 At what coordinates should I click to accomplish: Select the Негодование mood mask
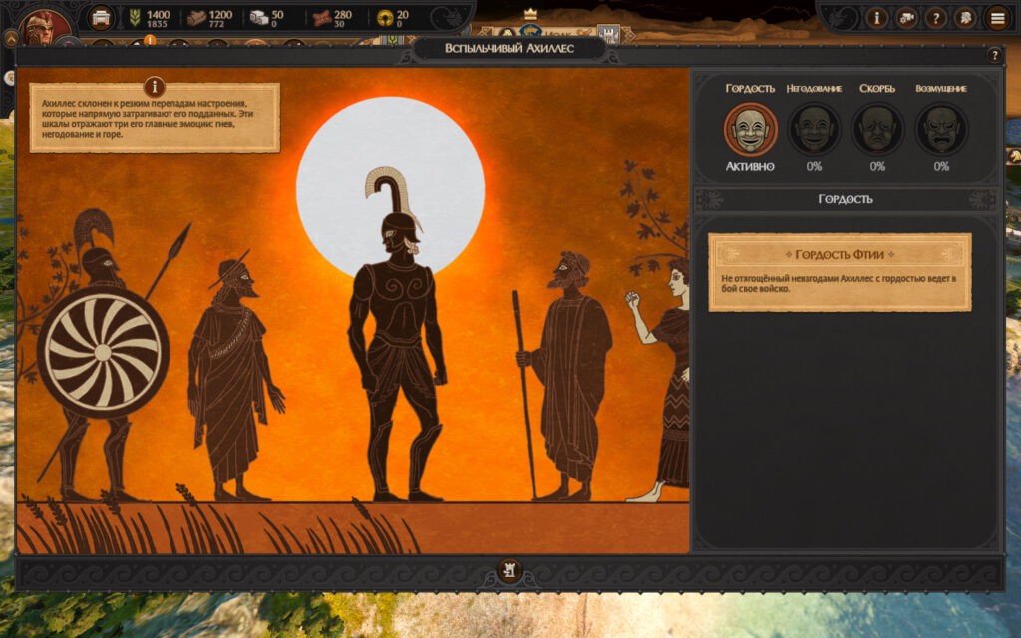(814, 129)
